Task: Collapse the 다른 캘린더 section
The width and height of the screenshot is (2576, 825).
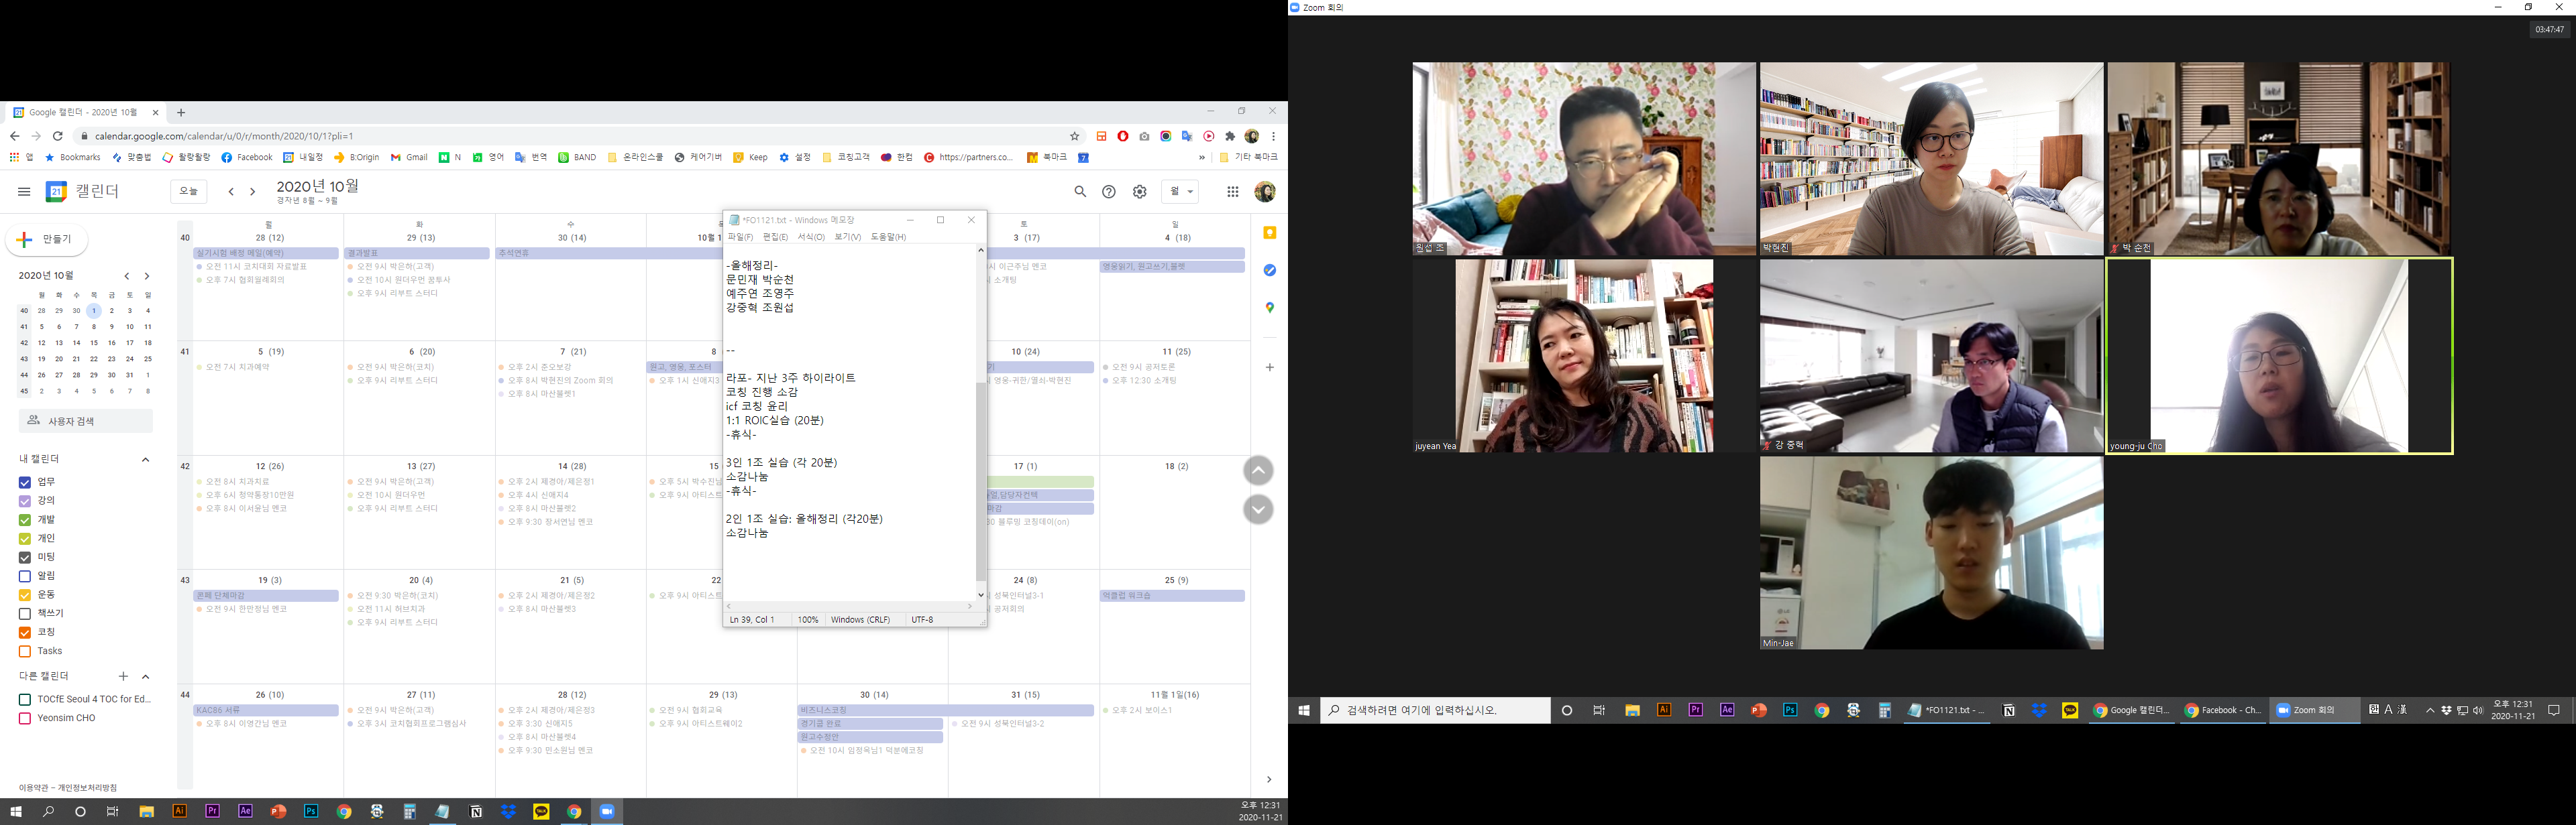Action: (145, 676)
